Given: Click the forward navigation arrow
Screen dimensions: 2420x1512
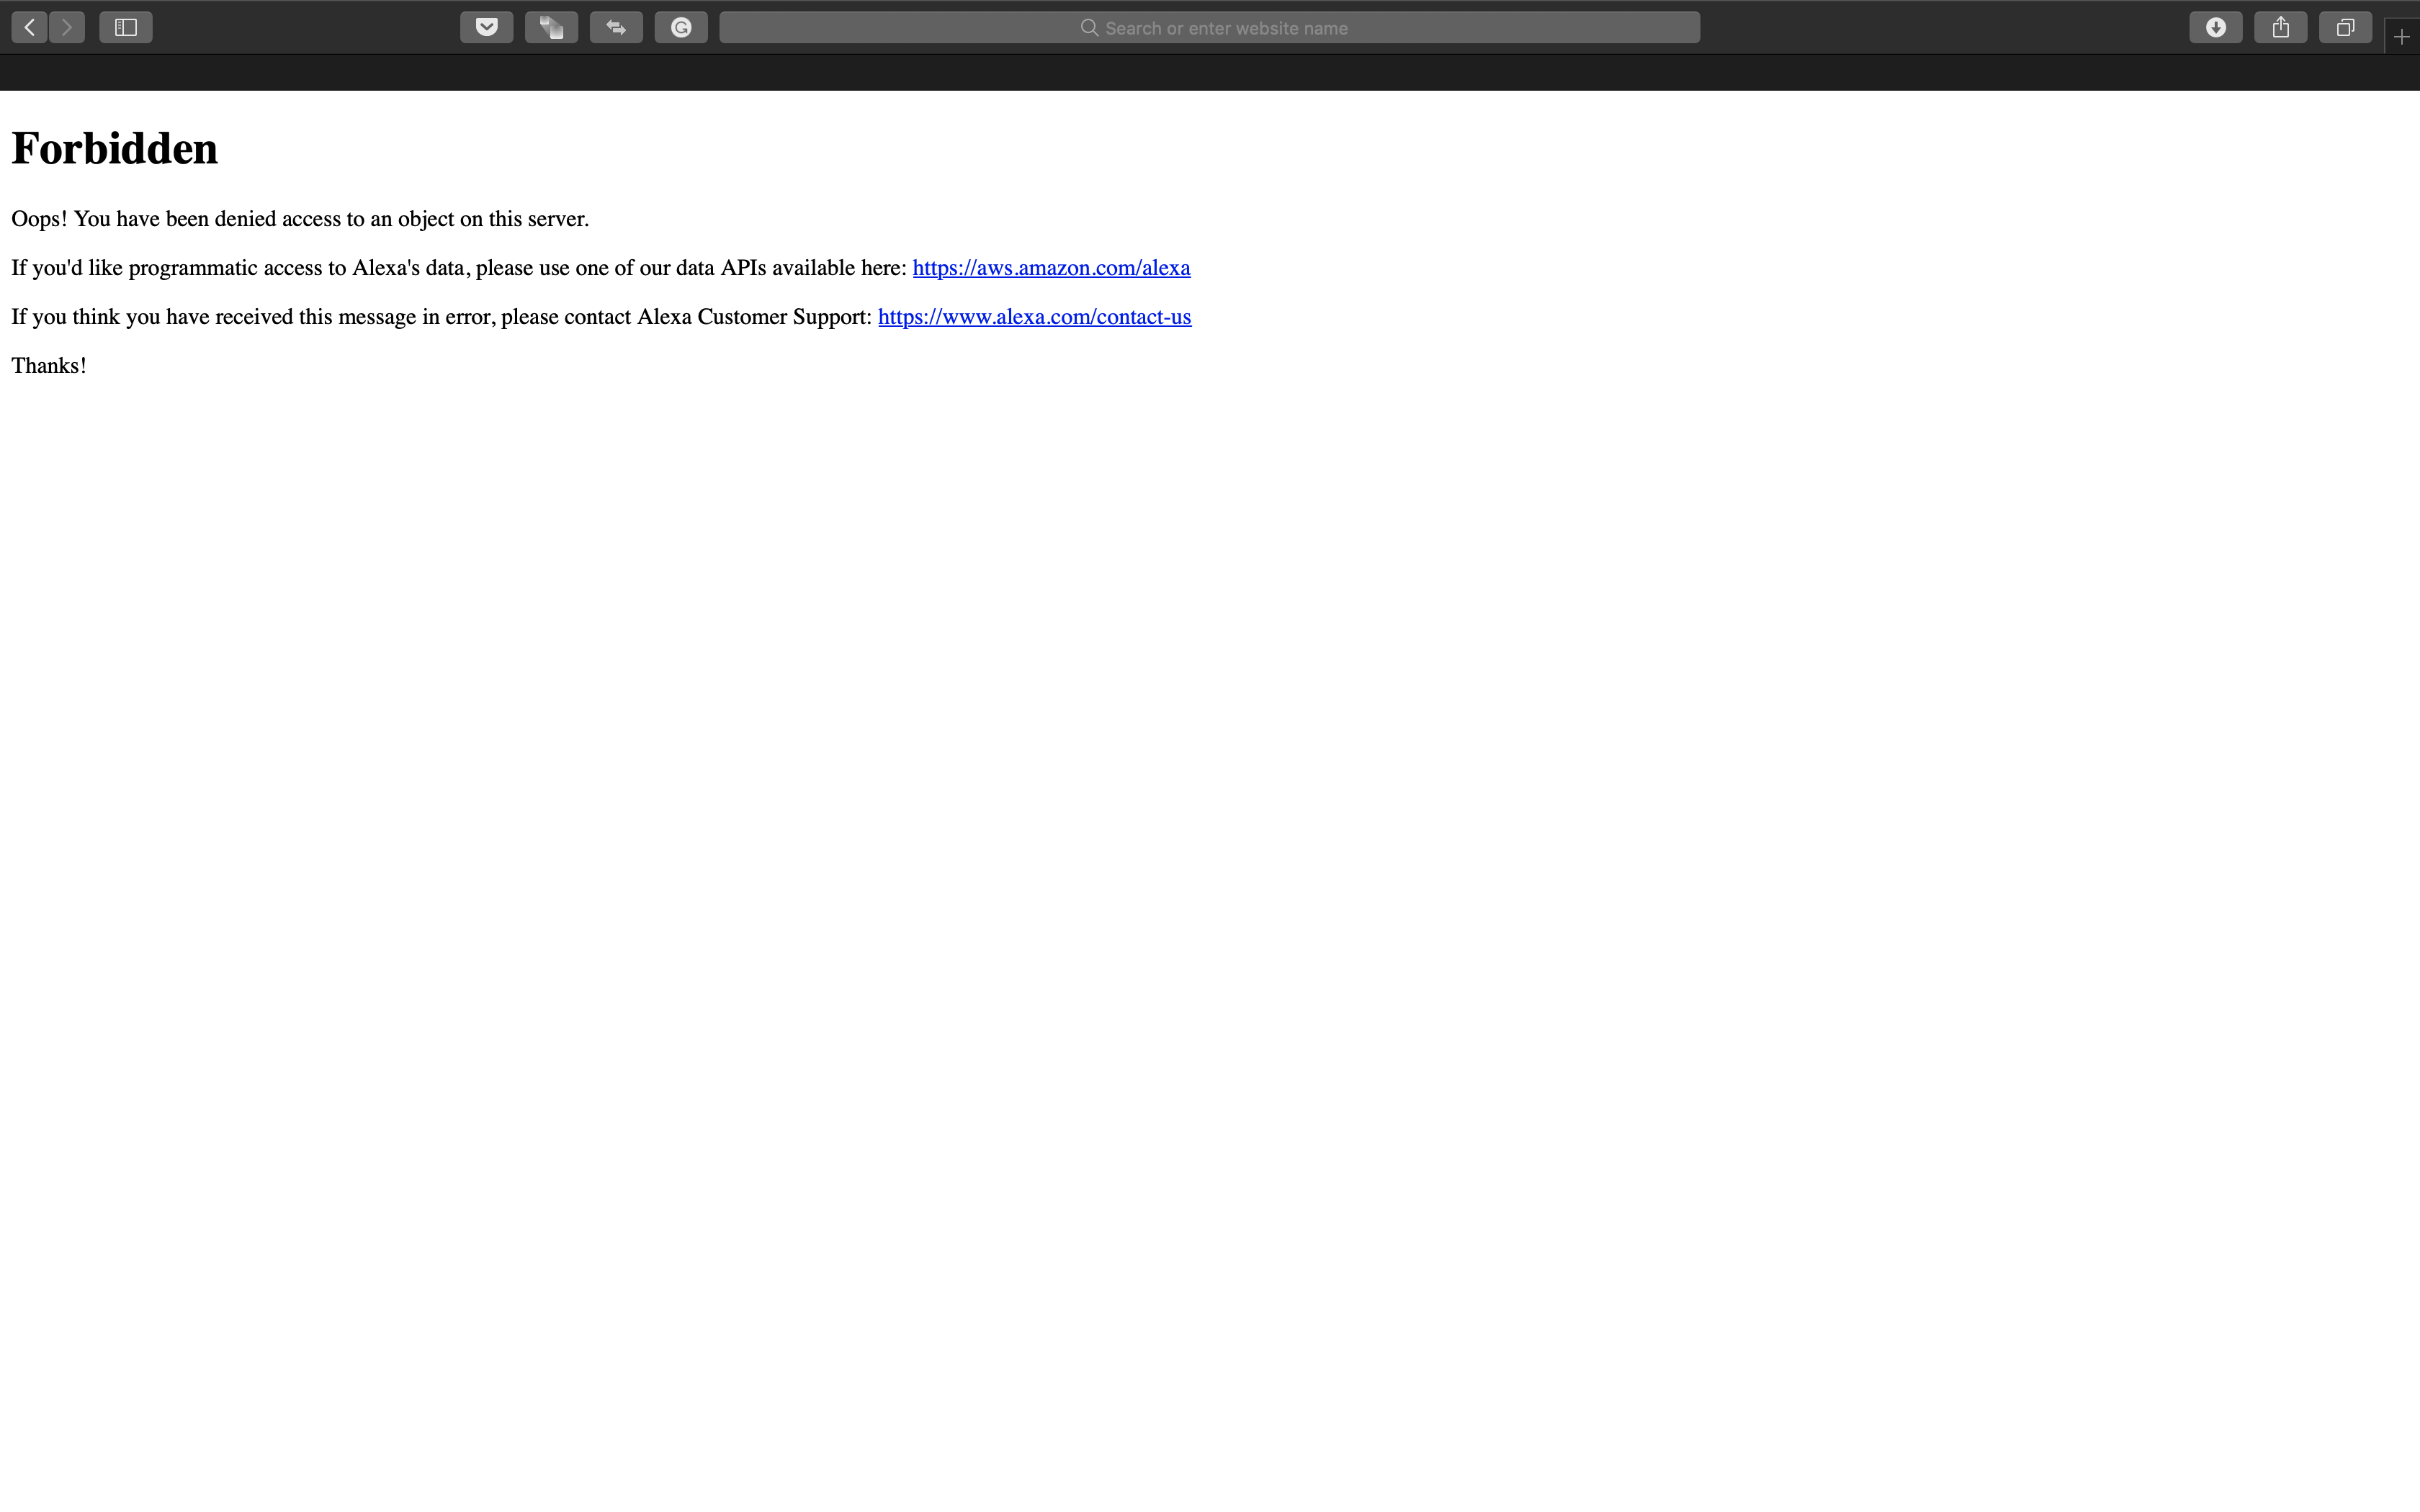Looking at the screenshot, I should [x=66, y=27].
